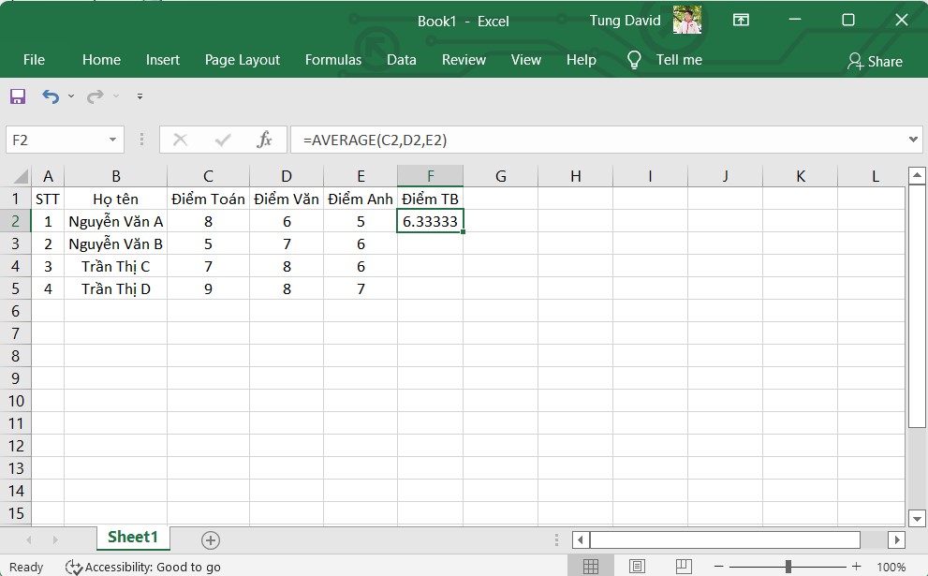Switch to Page Layout tab
Image resolution: width=928 pixels, height=576 pixels.
click(242, 60)
